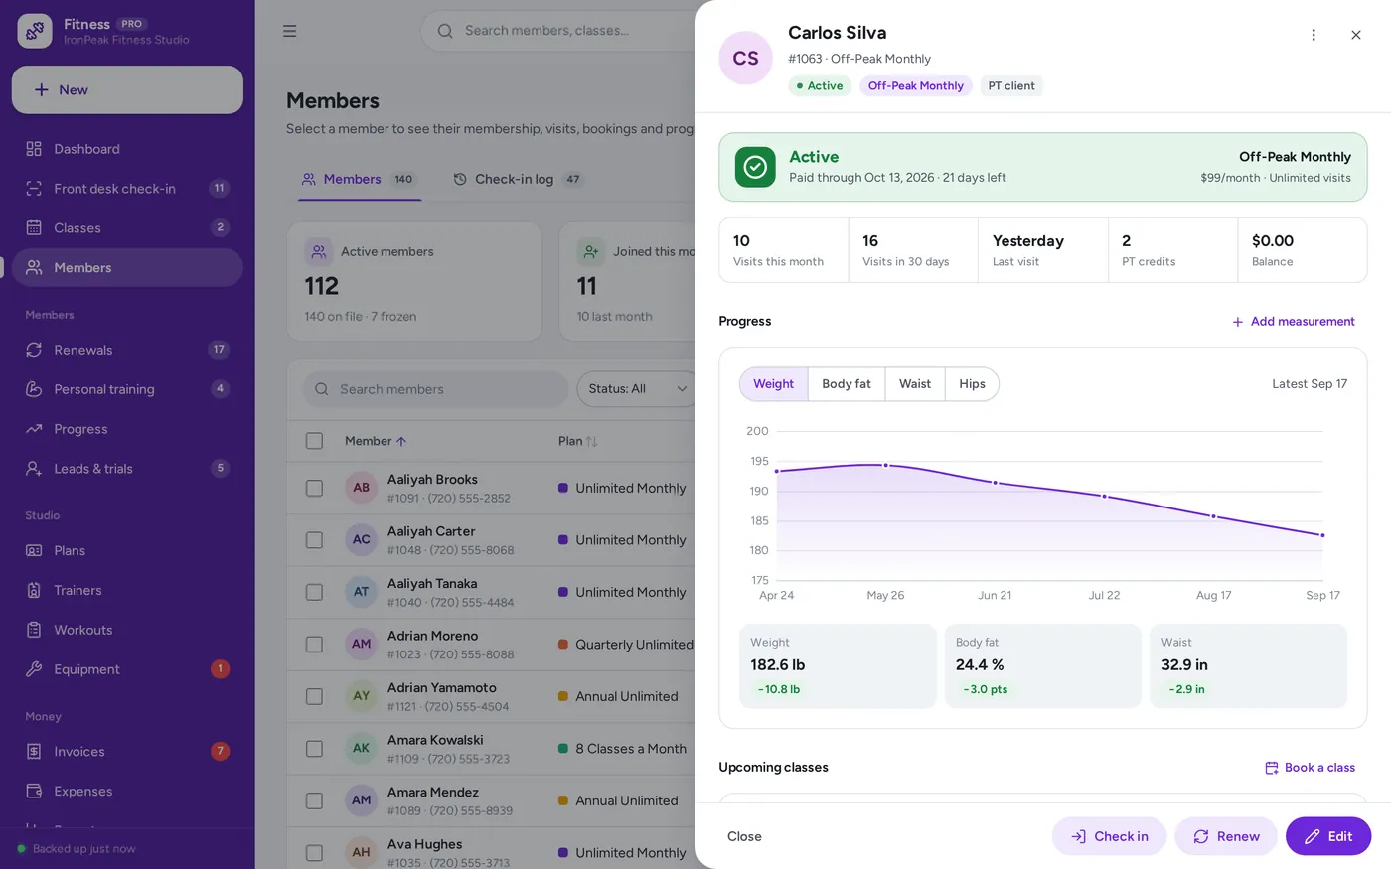This screenshot has width=1391, height=869.
Task: Switch the chart to Body fat
Action: pyautogui.click(x=847, y=384)
